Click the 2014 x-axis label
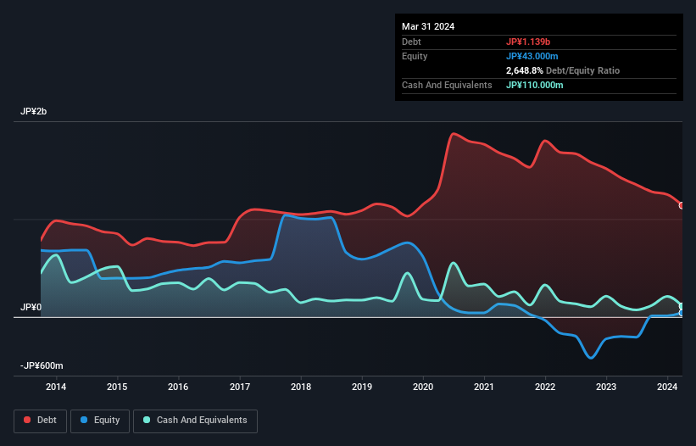This screenshot has height=446, width=696. point(56,387)
